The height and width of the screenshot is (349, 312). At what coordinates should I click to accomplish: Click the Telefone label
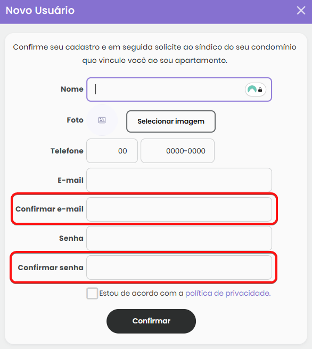point(67,151)
